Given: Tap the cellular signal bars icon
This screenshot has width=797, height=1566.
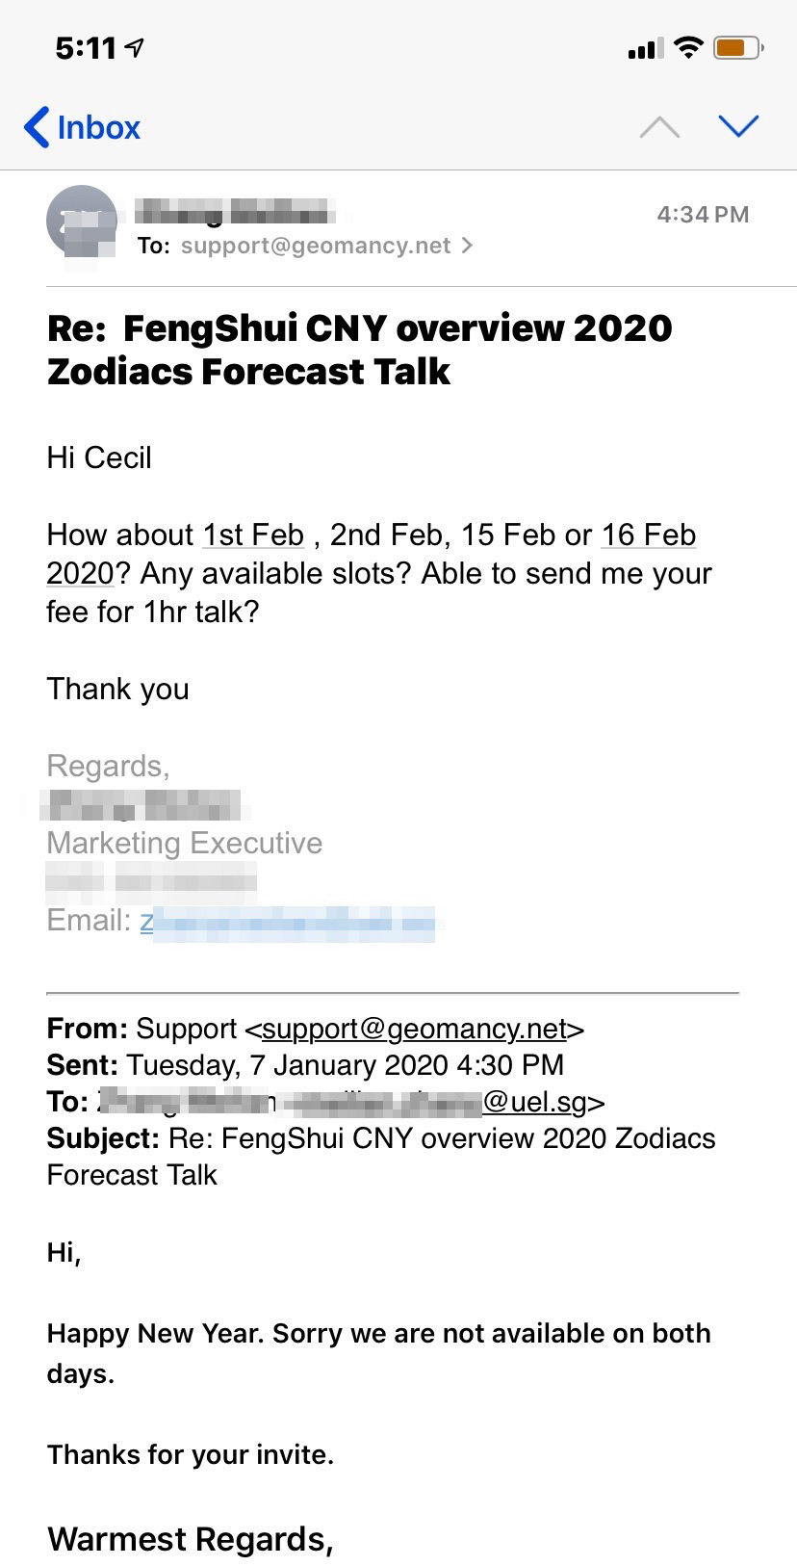Looking at the screenshot, I should click(645, 48).
